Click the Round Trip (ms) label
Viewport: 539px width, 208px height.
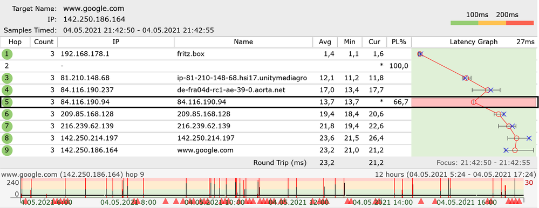(279, 162)
